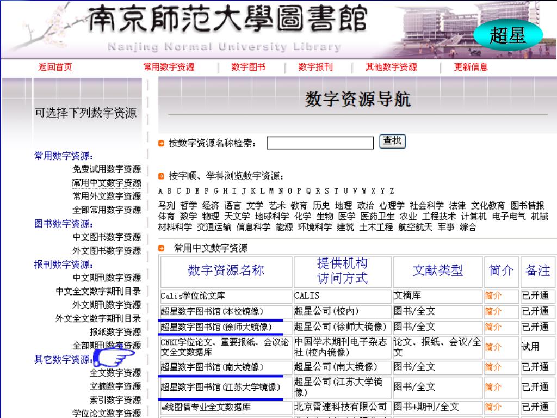Browse the 哲学 subject category
The width and height of the screenshot is (557, 418).
(x=189, y=205)
